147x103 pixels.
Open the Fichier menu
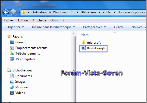(9, 20)
